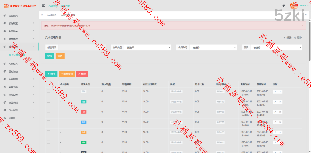311x153 pixels.
Task: Open the 语言 dropdown
Action: click(276, 47)
